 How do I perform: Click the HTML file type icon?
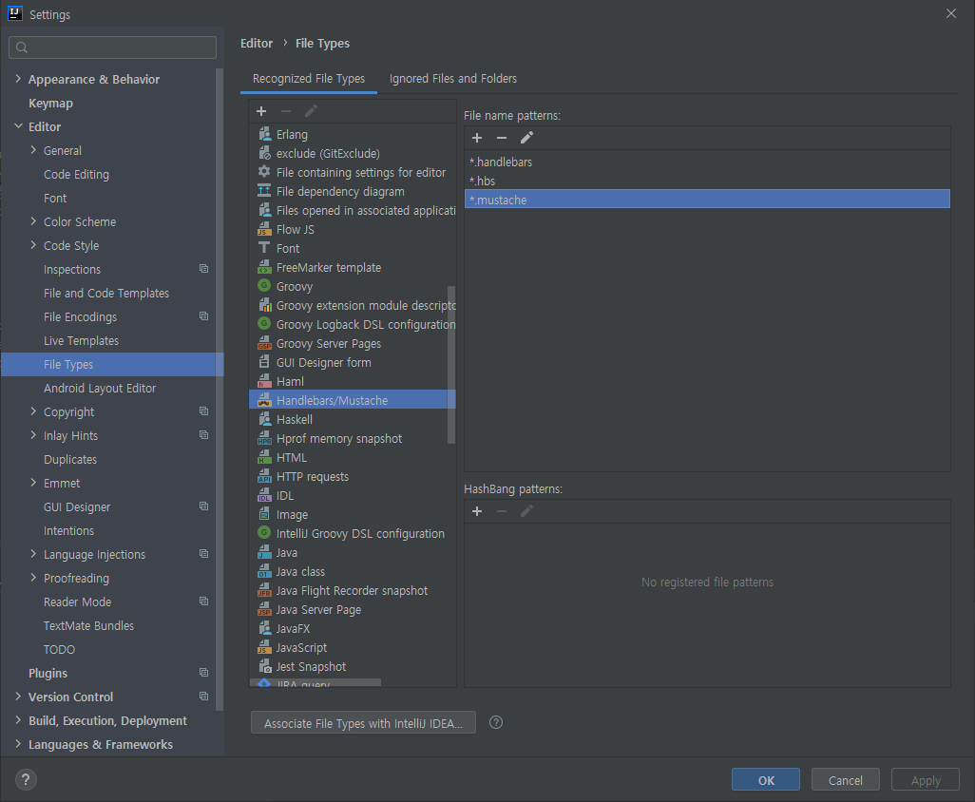(x=264, y=458)
